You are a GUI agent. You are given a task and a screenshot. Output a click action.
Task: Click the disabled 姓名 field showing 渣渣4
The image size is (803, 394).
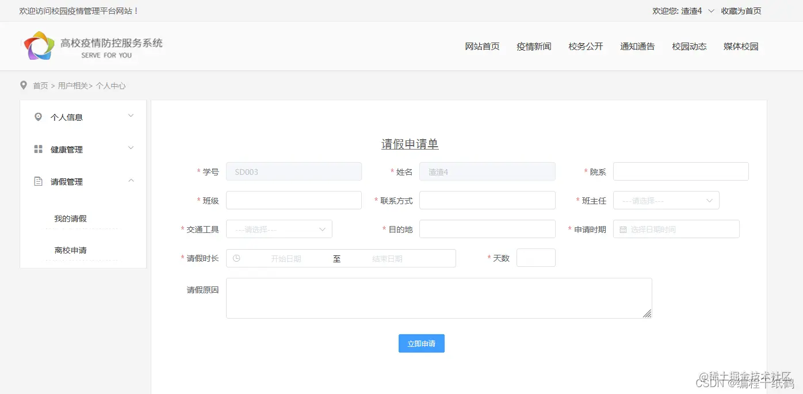tap(487, 171)
